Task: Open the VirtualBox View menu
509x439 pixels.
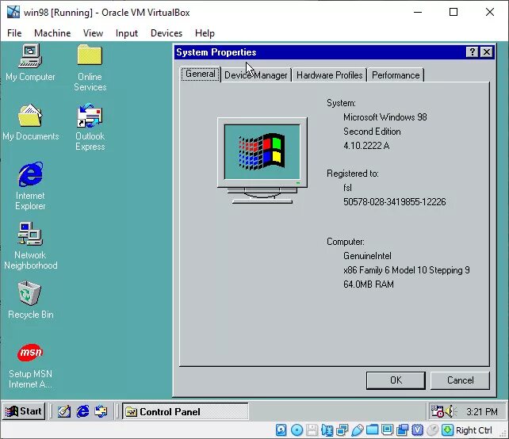Action: (x=93, y=33)
